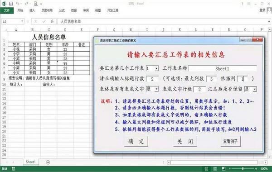Expand the 要汇总第几个工作表 dropdown
Image resolution: width=272 pixels, height=172 pixels.
[x=156, y=69]
